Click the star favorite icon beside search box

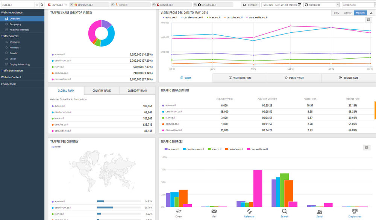(37, 5)
